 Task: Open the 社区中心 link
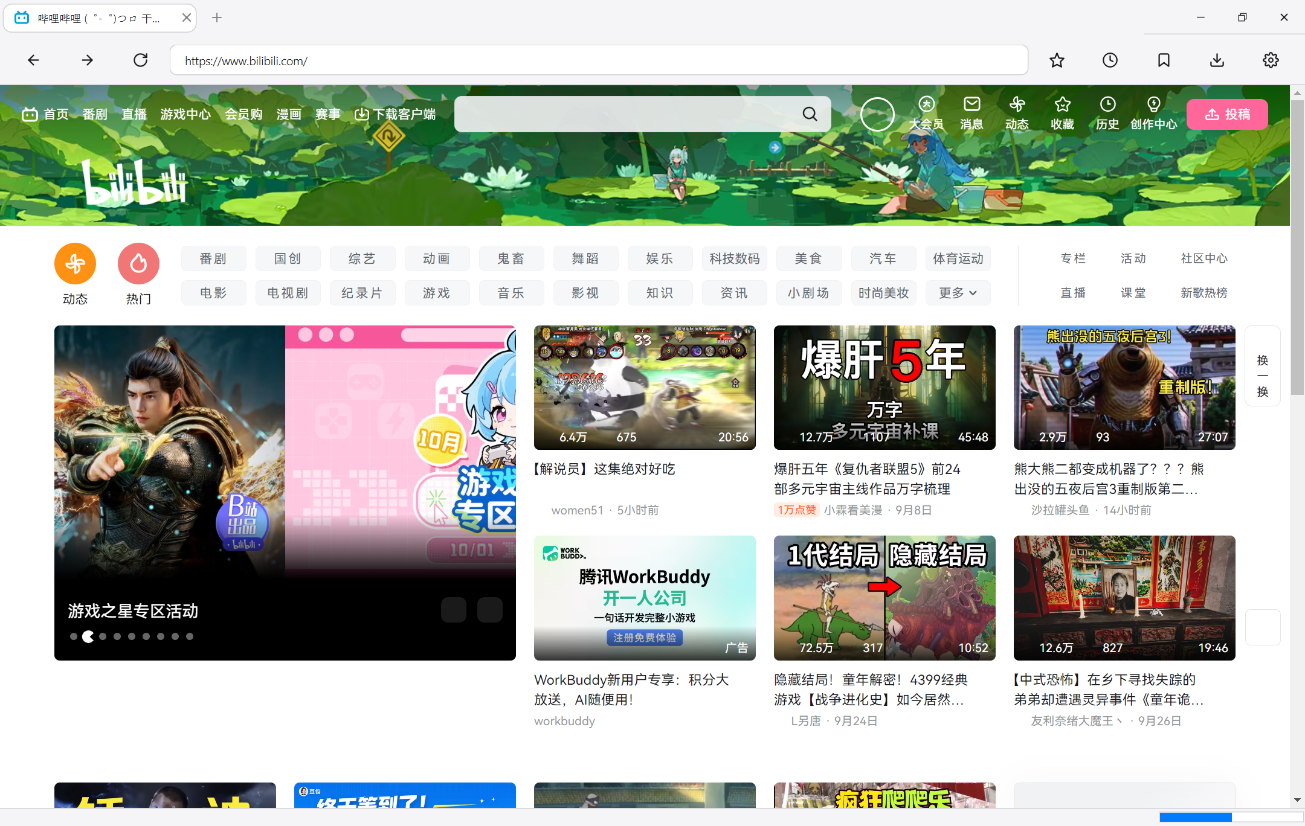pos(1203,258)
